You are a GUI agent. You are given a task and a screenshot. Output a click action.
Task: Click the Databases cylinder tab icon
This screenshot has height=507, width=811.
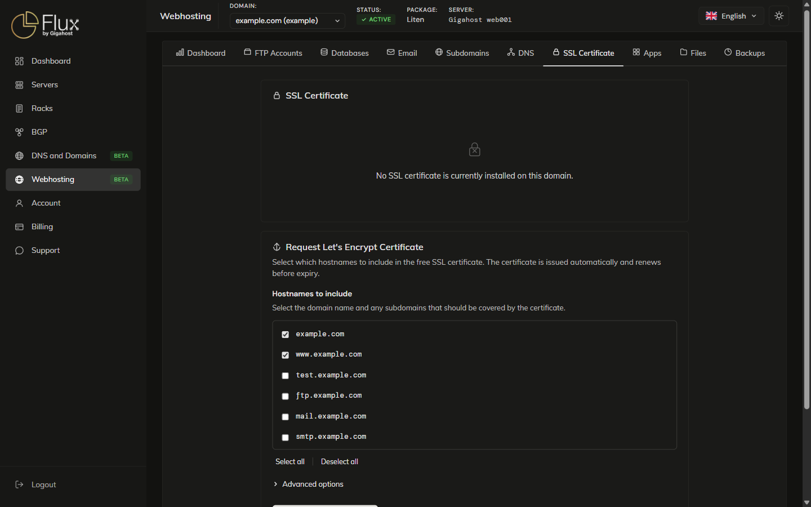(324, 52)
